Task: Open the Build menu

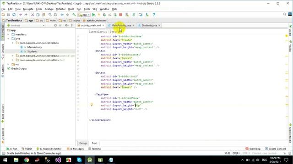Action: coord(71,9)
